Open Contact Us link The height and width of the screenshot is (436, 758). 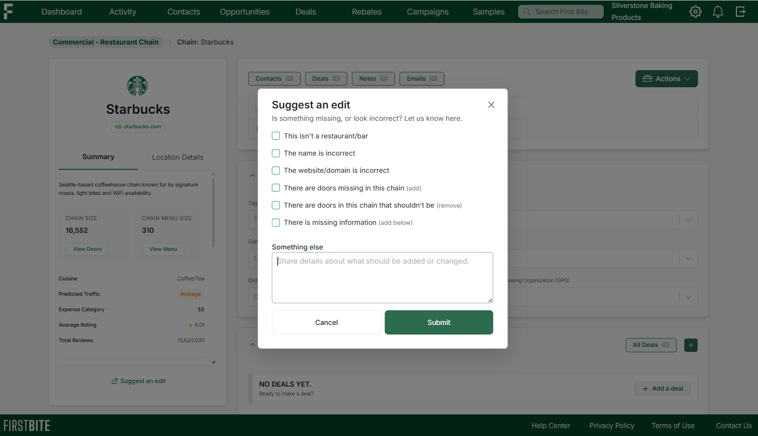734,426
